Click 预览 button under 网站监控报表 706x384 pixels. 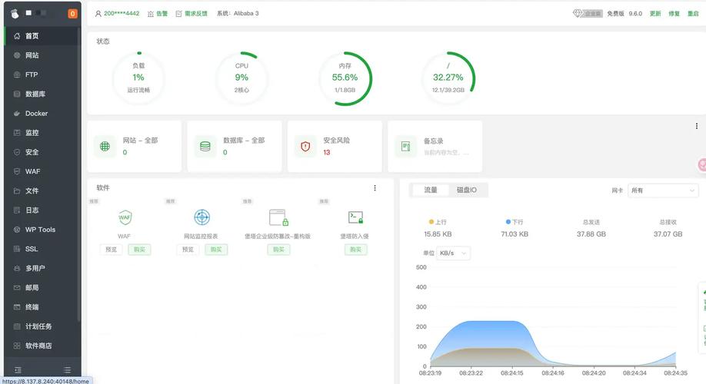188,250
